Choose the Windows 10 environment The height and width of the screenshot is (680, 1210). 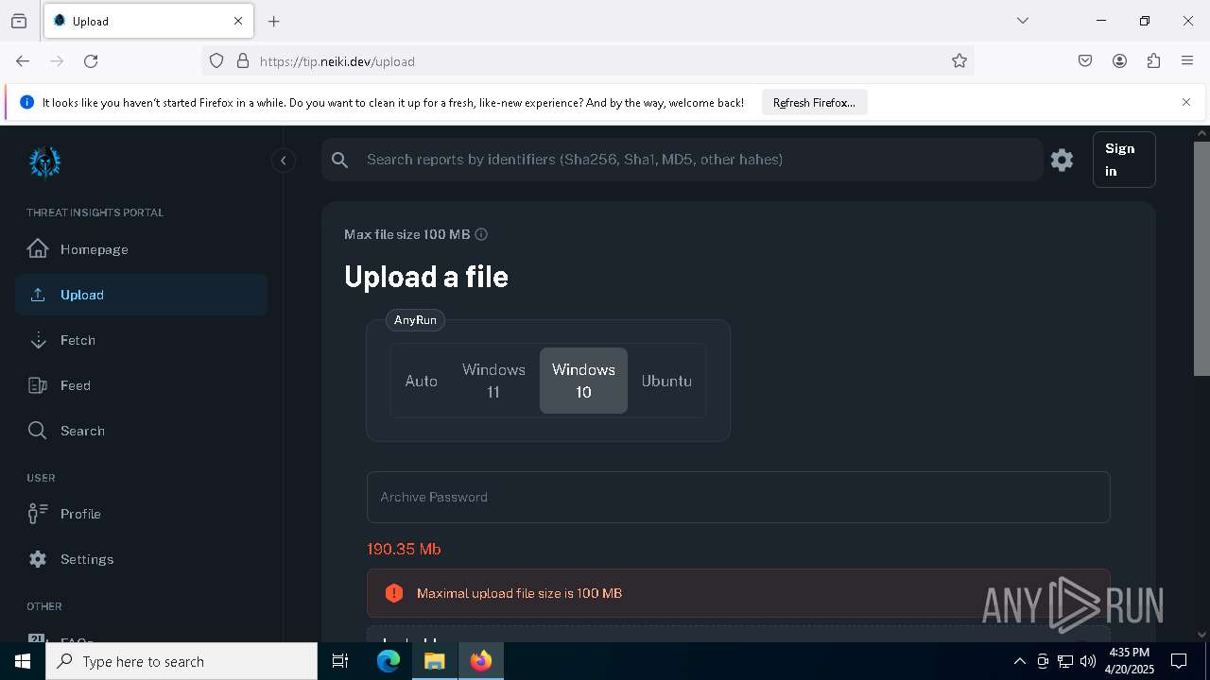(x=583, y=381)
